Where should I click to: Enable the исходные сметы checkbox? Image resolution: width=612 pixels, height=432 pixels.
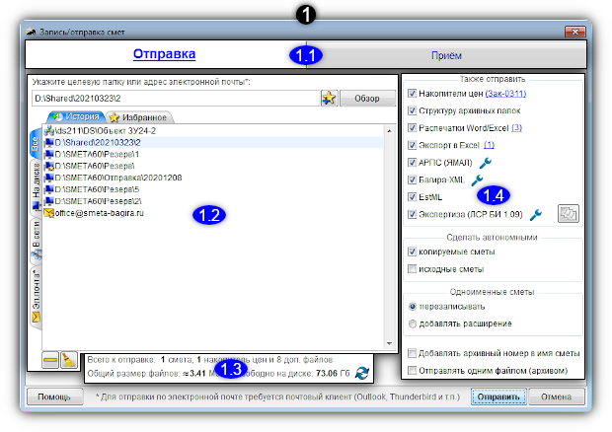412,268
